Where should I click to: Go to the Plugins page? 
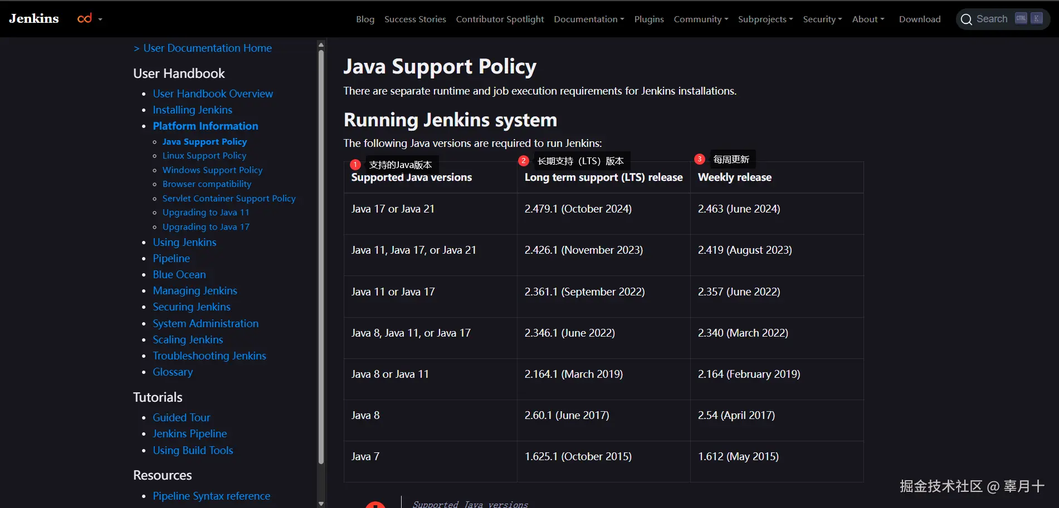click(x=648, y=19)
